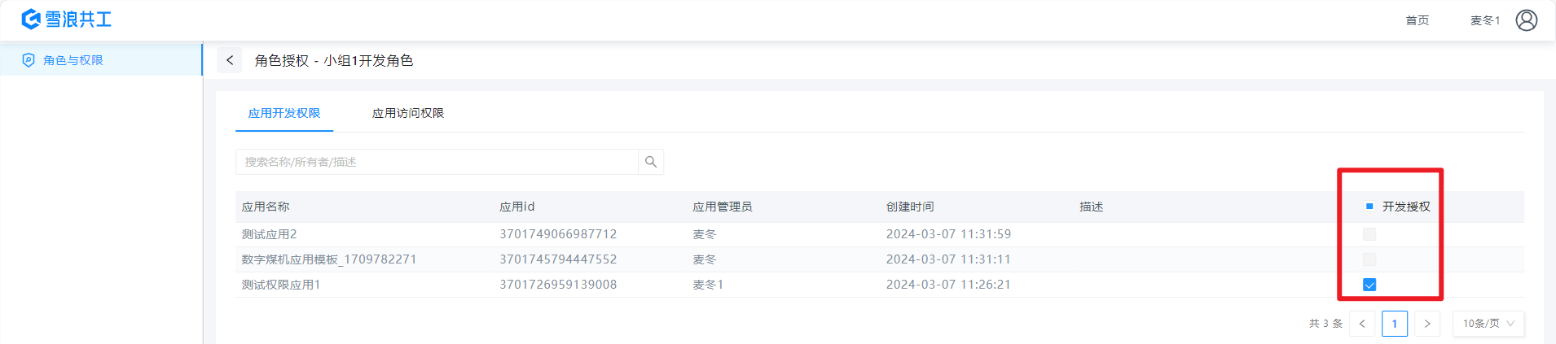
Task: Go to next page arrow
Action: pos(1427,324)
